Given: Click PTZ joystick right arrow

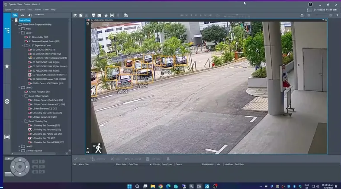Looking at the screenshot, I should (x=27, y=167).
